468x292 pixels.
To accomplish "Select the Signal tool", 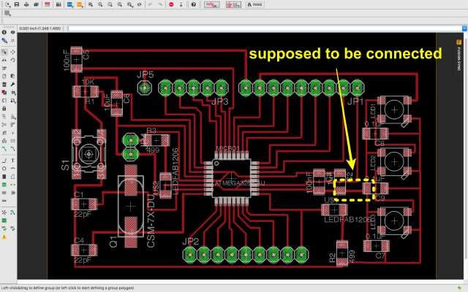I will 13,185.
